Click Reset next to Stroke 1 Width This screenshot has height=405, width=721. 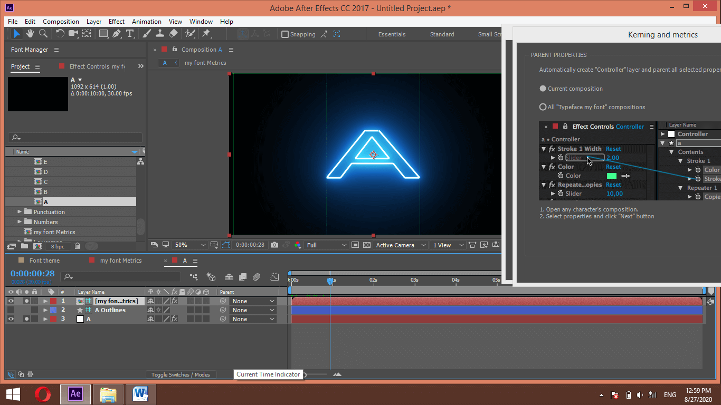coord(613,149)
